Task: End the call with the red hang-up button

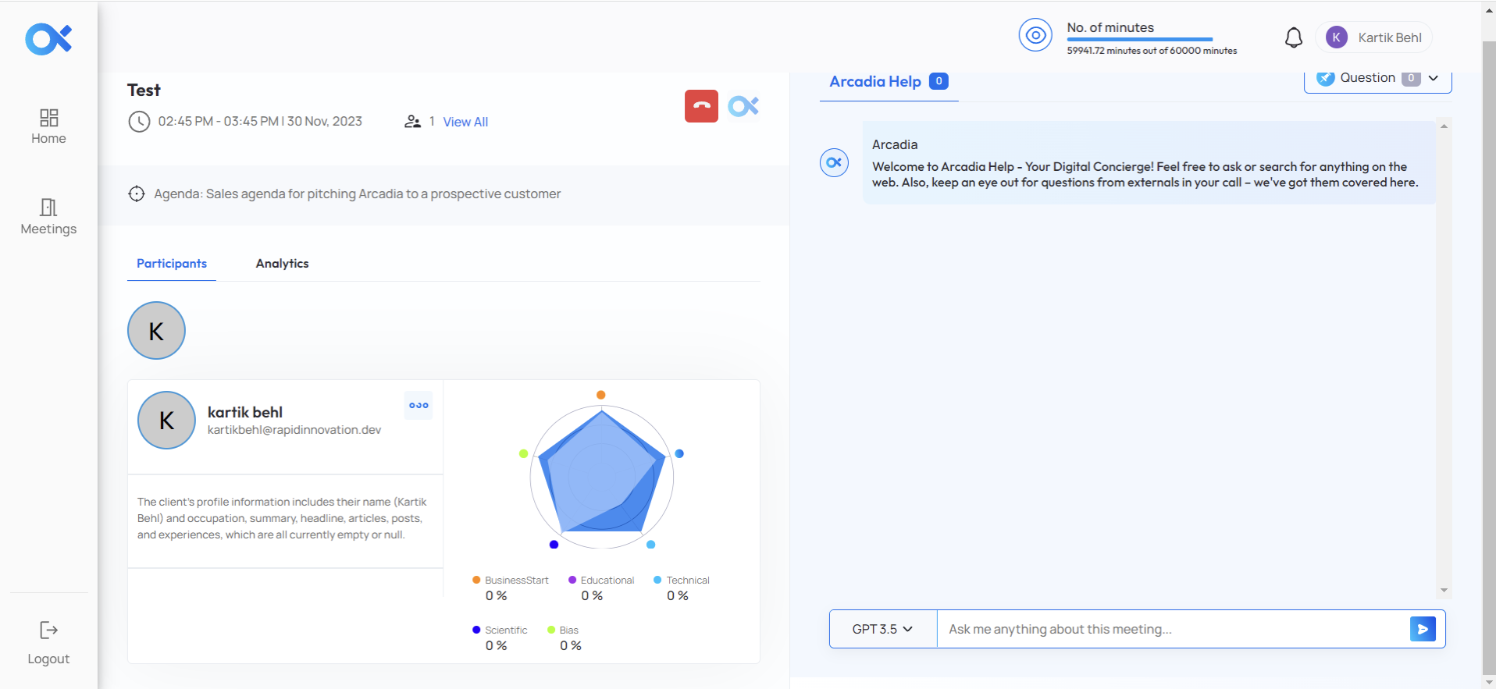Action: click(x=701, y=106)
